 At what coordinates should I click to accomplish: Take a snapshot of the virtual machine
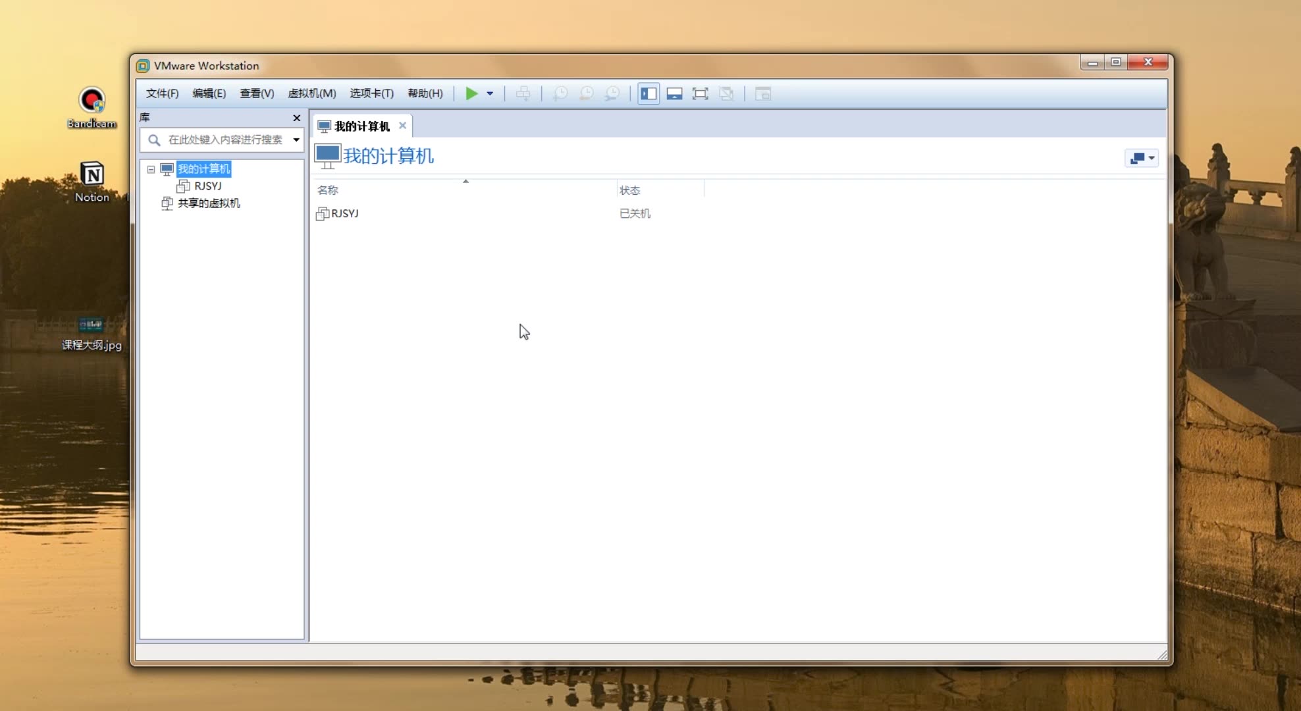560,93
